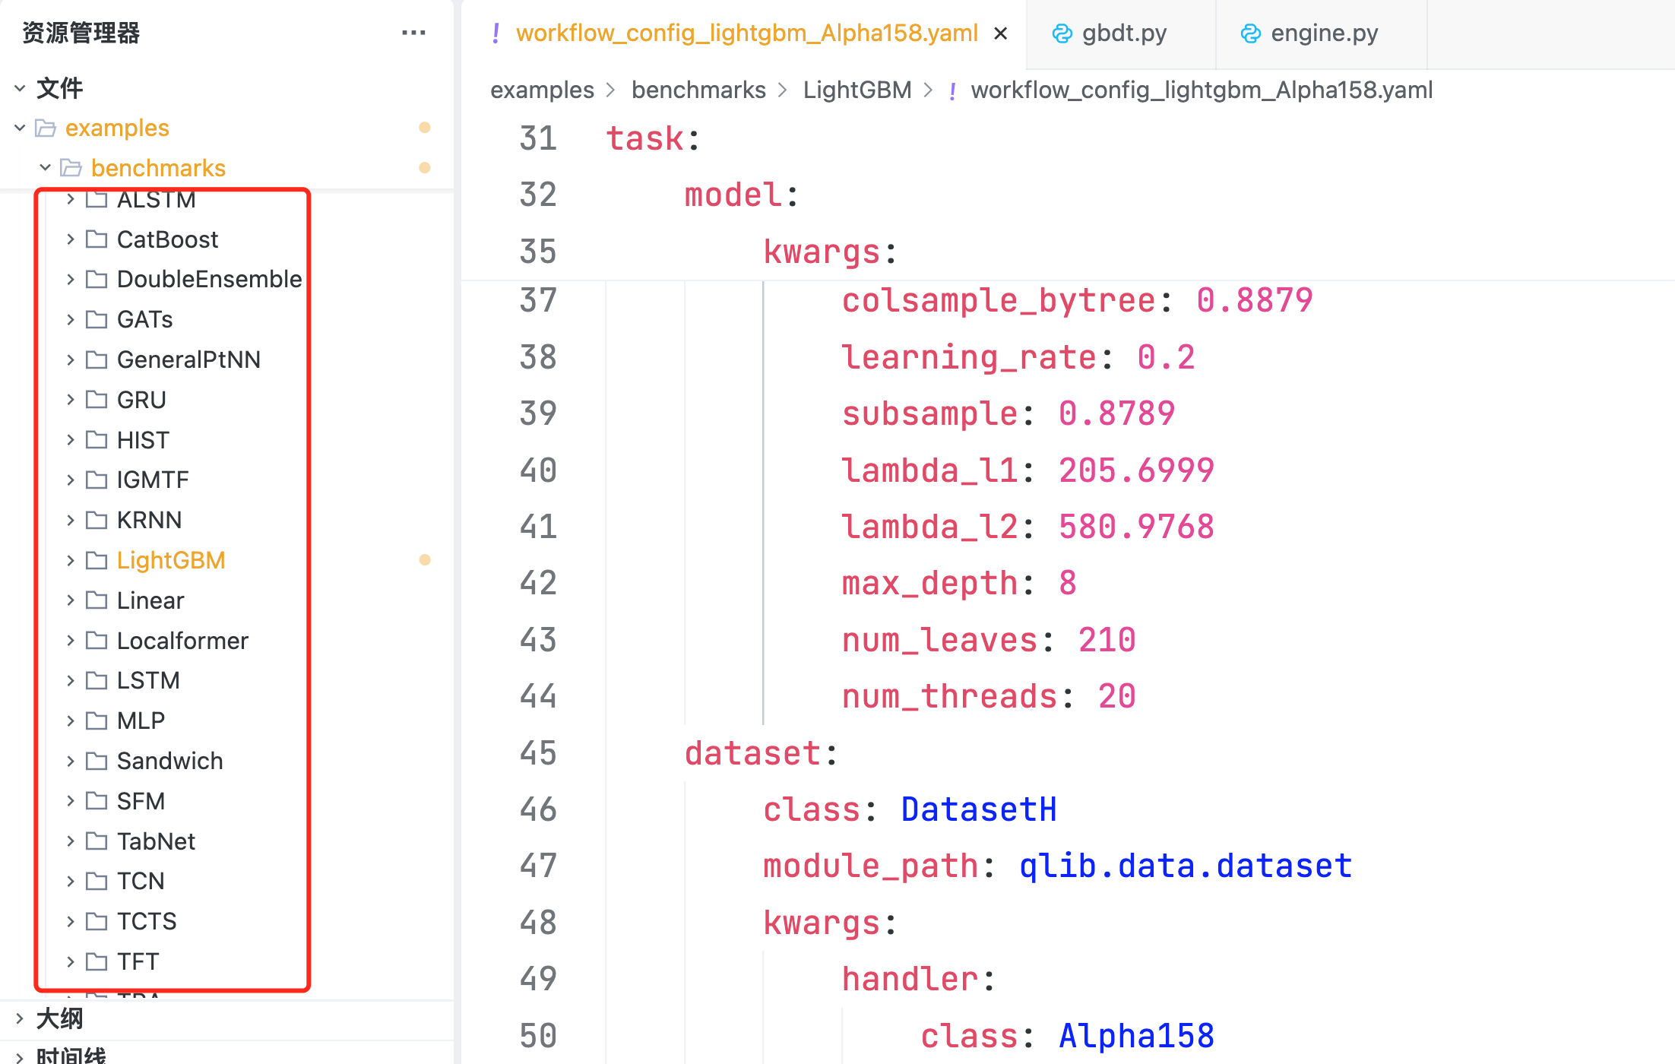1675x1064 pixels.
Task: Click LightGBM in the breadcrumb path
Action: 856,90
